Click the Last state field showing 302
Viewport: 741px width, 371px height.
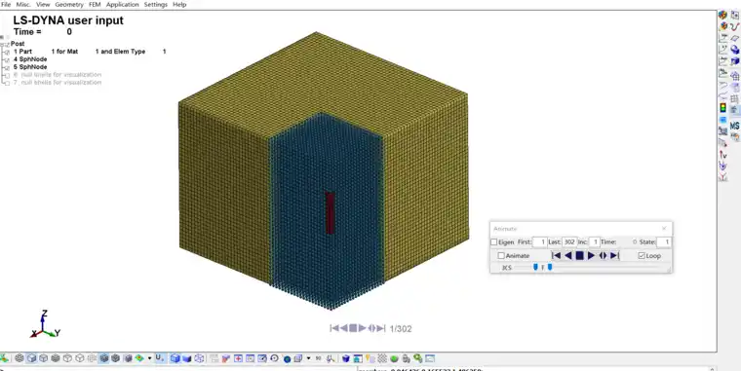pos(569,242)
